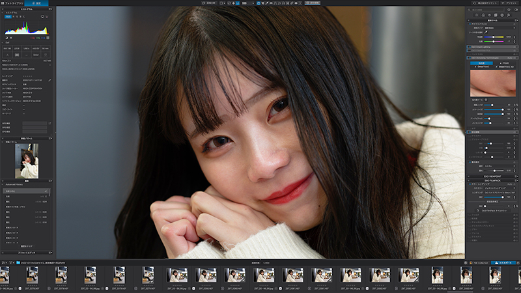Open the white balance setting type dropdown

(x=500, y=28)
